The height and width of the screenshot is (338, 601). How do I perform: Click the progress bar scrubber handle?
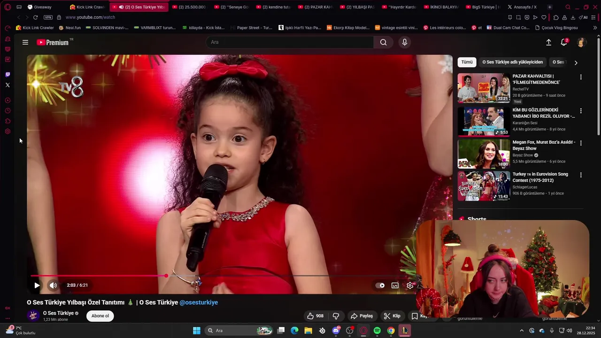coord(166,276)
